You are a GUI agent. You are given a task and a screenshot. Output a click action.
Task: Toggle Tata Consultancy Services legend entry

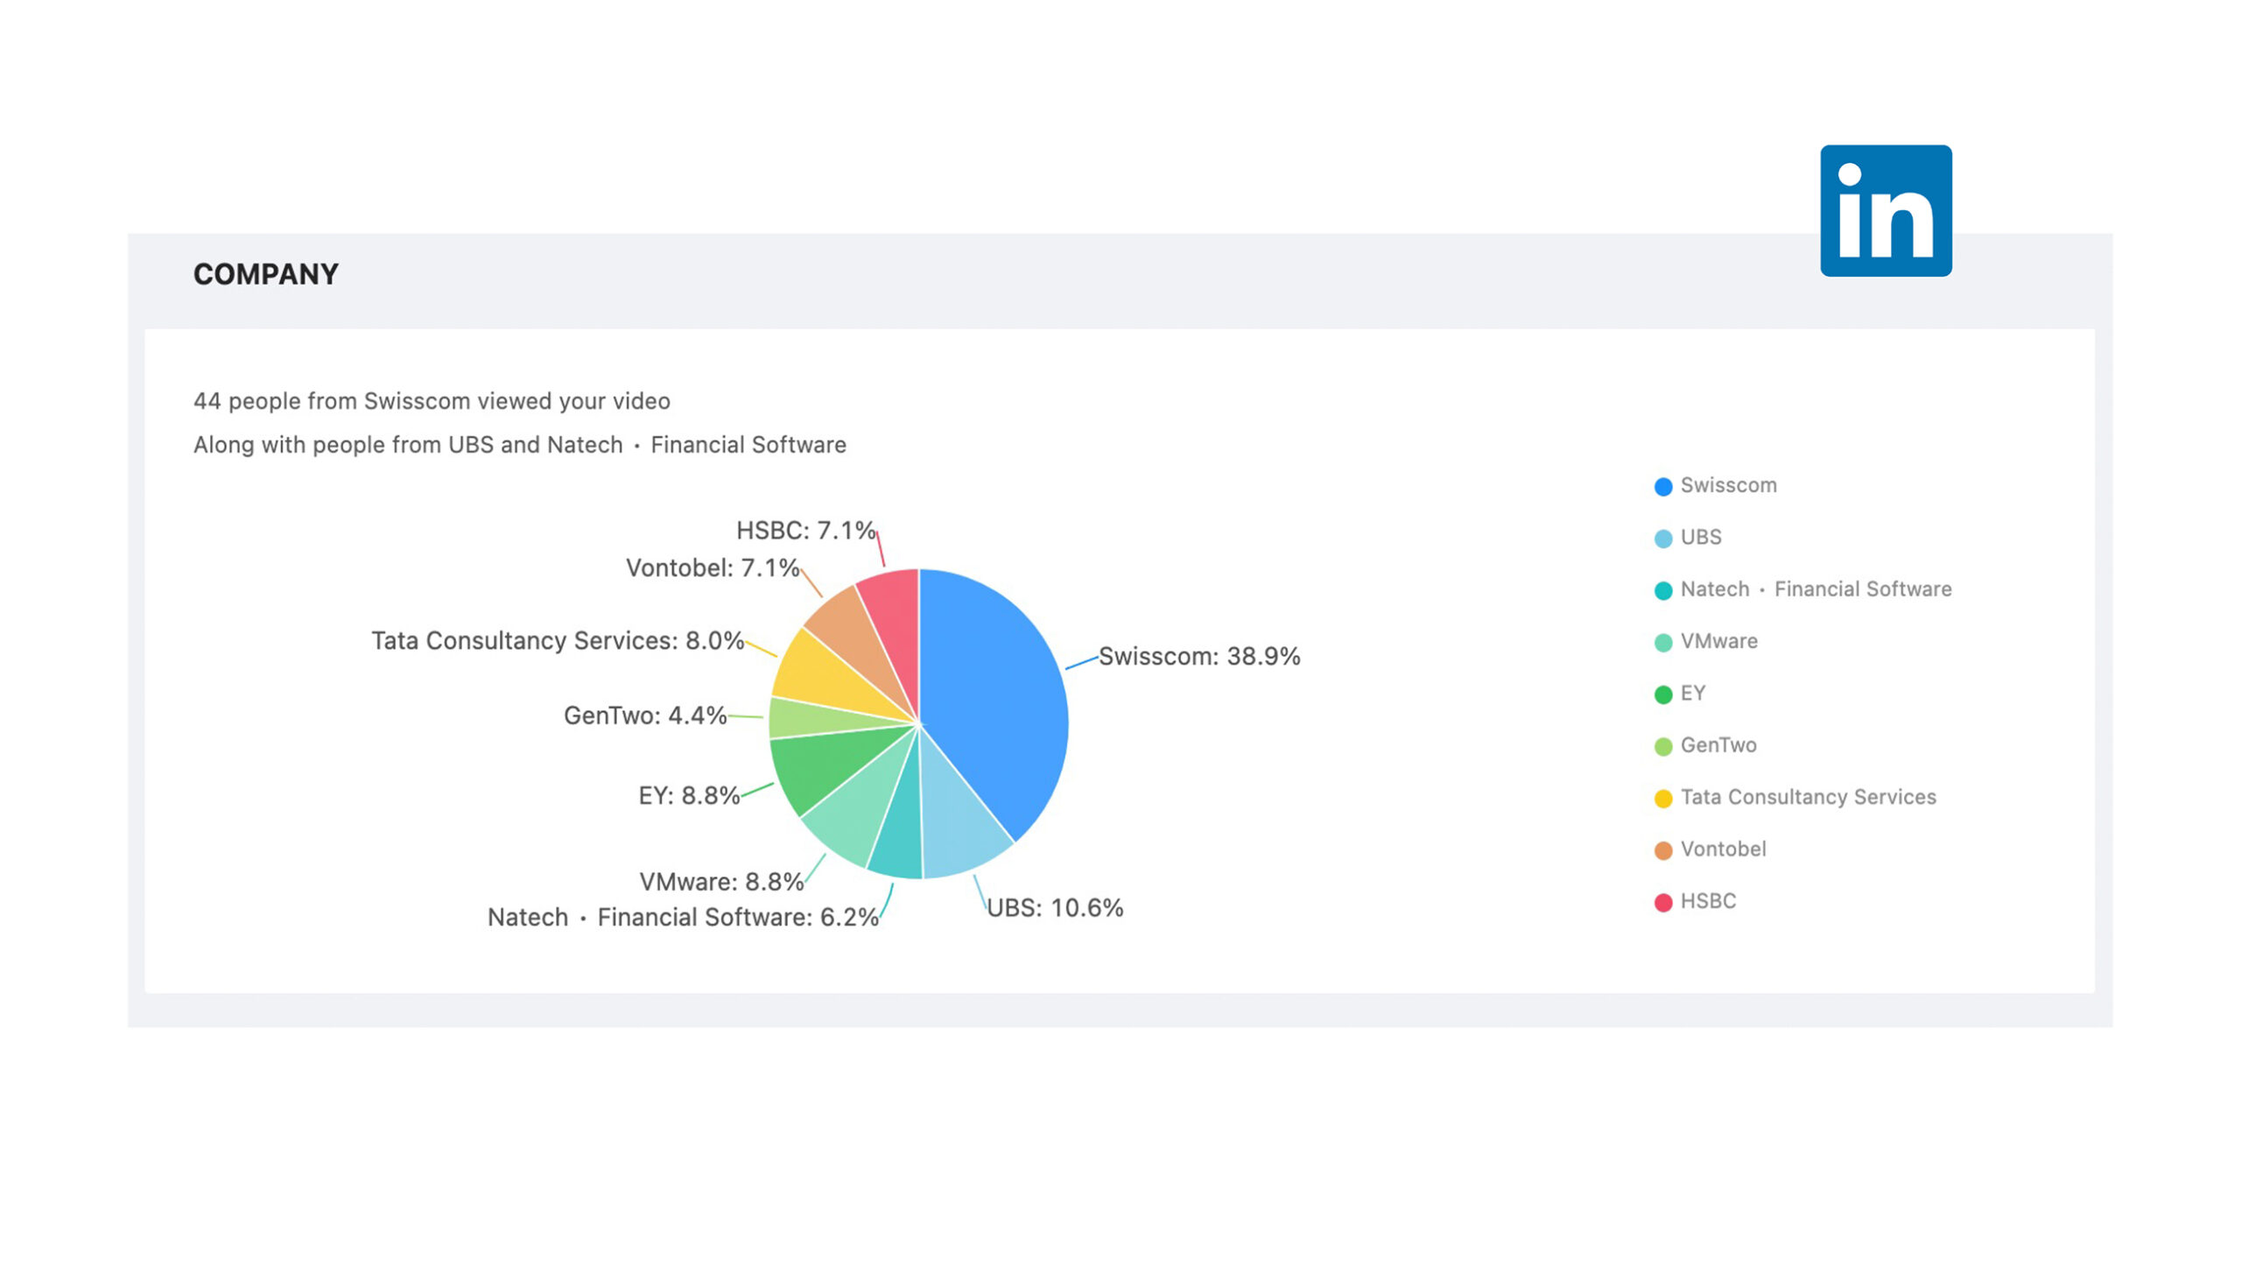click(x=1795, y=797)
